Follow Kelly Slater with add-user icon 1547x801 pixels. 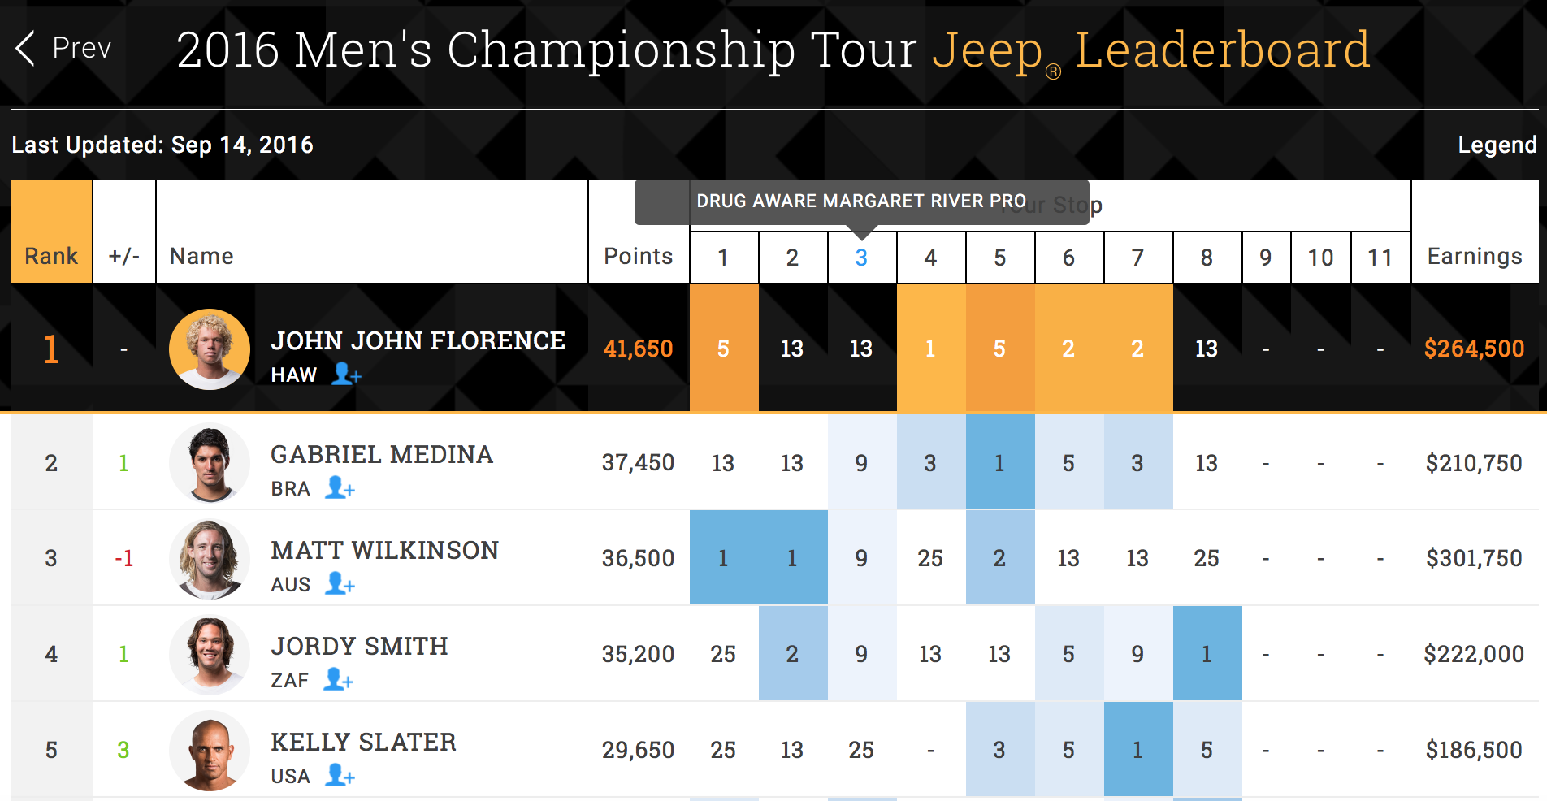coord(340,775)
